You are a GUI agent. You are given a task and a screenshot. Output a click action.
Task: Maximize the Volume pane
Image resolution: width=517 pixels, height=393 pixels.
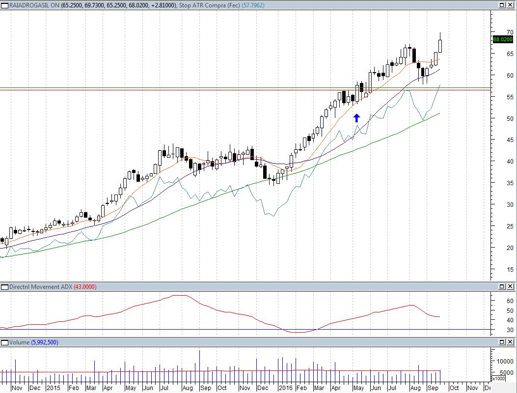pyautogui.click(x=502, y=342)
